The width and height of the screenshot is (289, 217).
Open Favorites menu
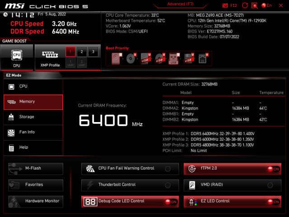tap(36, 185)
